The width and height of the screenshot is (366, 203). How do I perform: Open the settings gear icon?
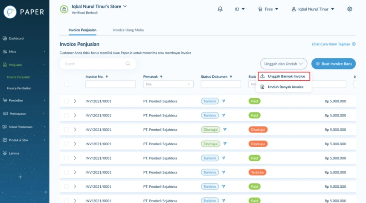[x=350, y=9]
